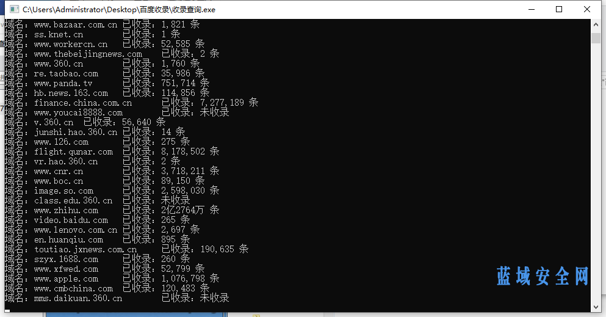Viewport: 606px width, 317px height.
Task: Click the www.panda.tv 751,714 result
Action: pos(178,83)
